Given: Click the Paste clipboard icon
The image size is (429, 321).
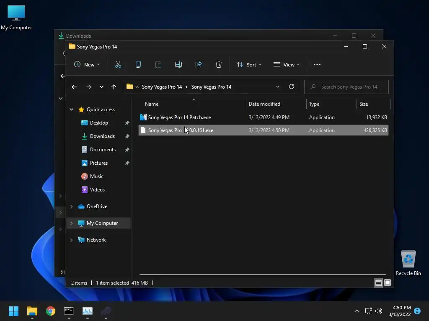Looking at the screenshot, I should point(158,65).
